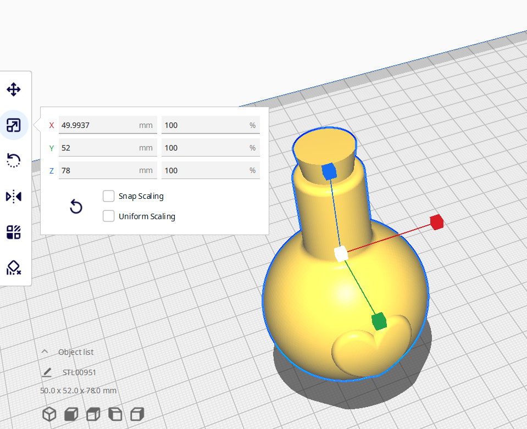Choose the Mirror tool
This screenshot has height=429, width=527.
click(x=14, y=196)
